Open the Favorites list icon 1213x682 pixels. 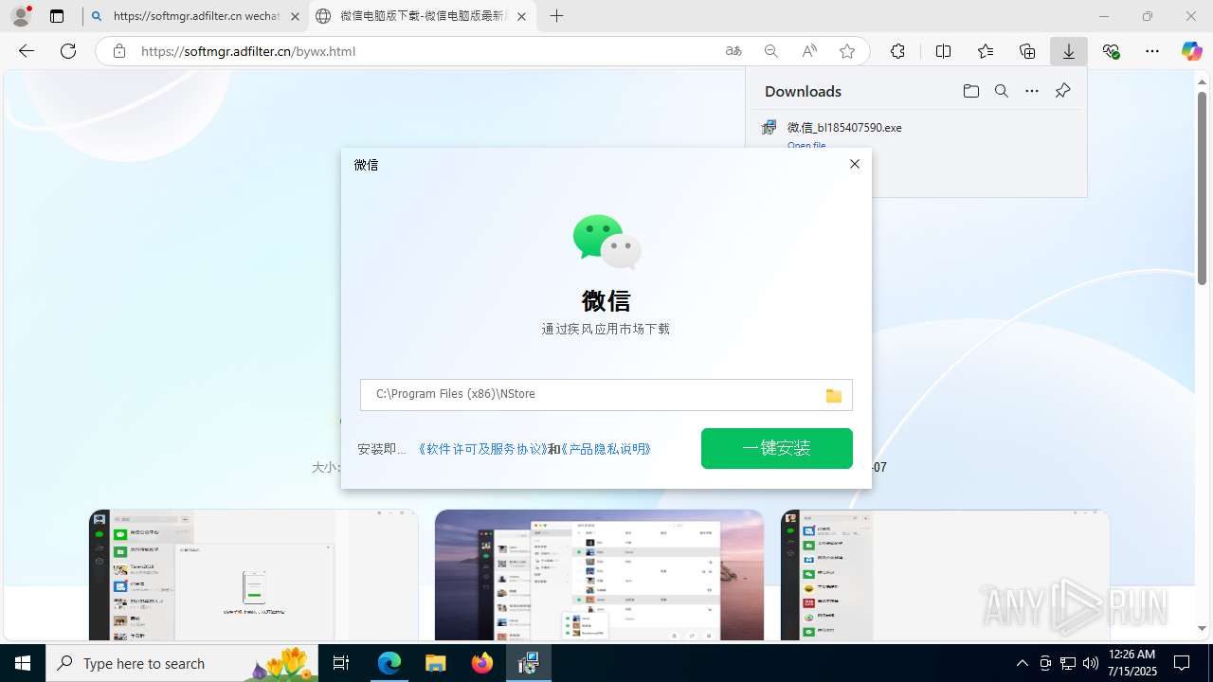point(986,51)
